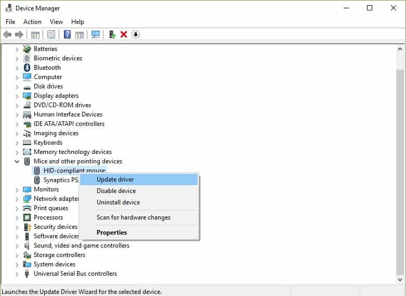Click the Bluetooth category icon
406x296 pixels.
(27, 68)
